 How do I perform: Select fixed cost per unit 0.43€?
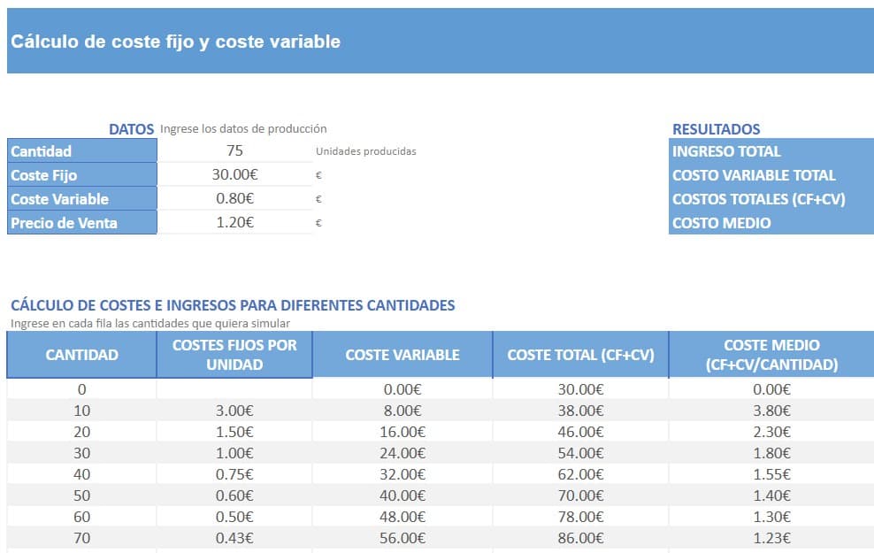234,537
